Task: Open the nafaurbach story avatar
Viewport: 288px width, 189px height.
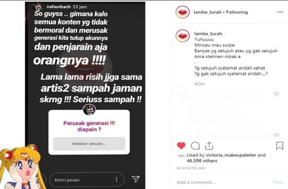Action: [x=38, y=7]
